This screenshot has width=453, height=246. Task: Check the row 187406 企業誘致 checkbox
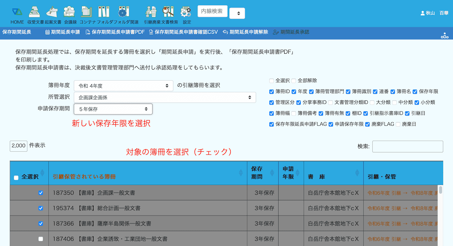(41, 239)
